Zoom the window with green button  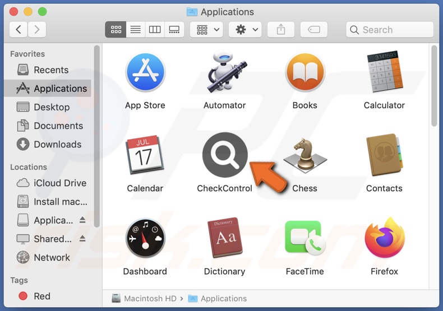[x=43, y=12]
